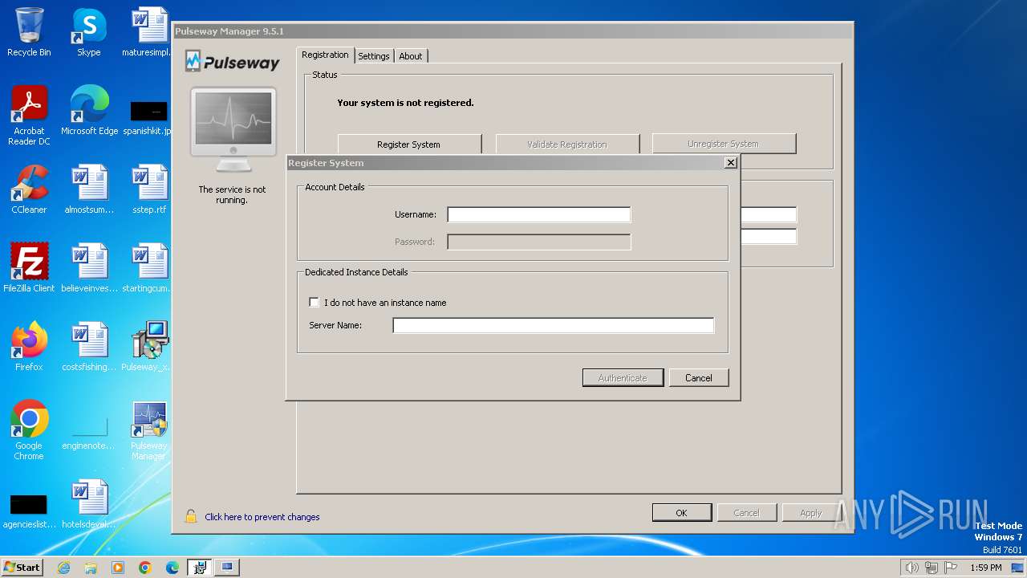Close the Register System dialog
Viewport: 1027px width, 578px height.
[x=730, y=162]
